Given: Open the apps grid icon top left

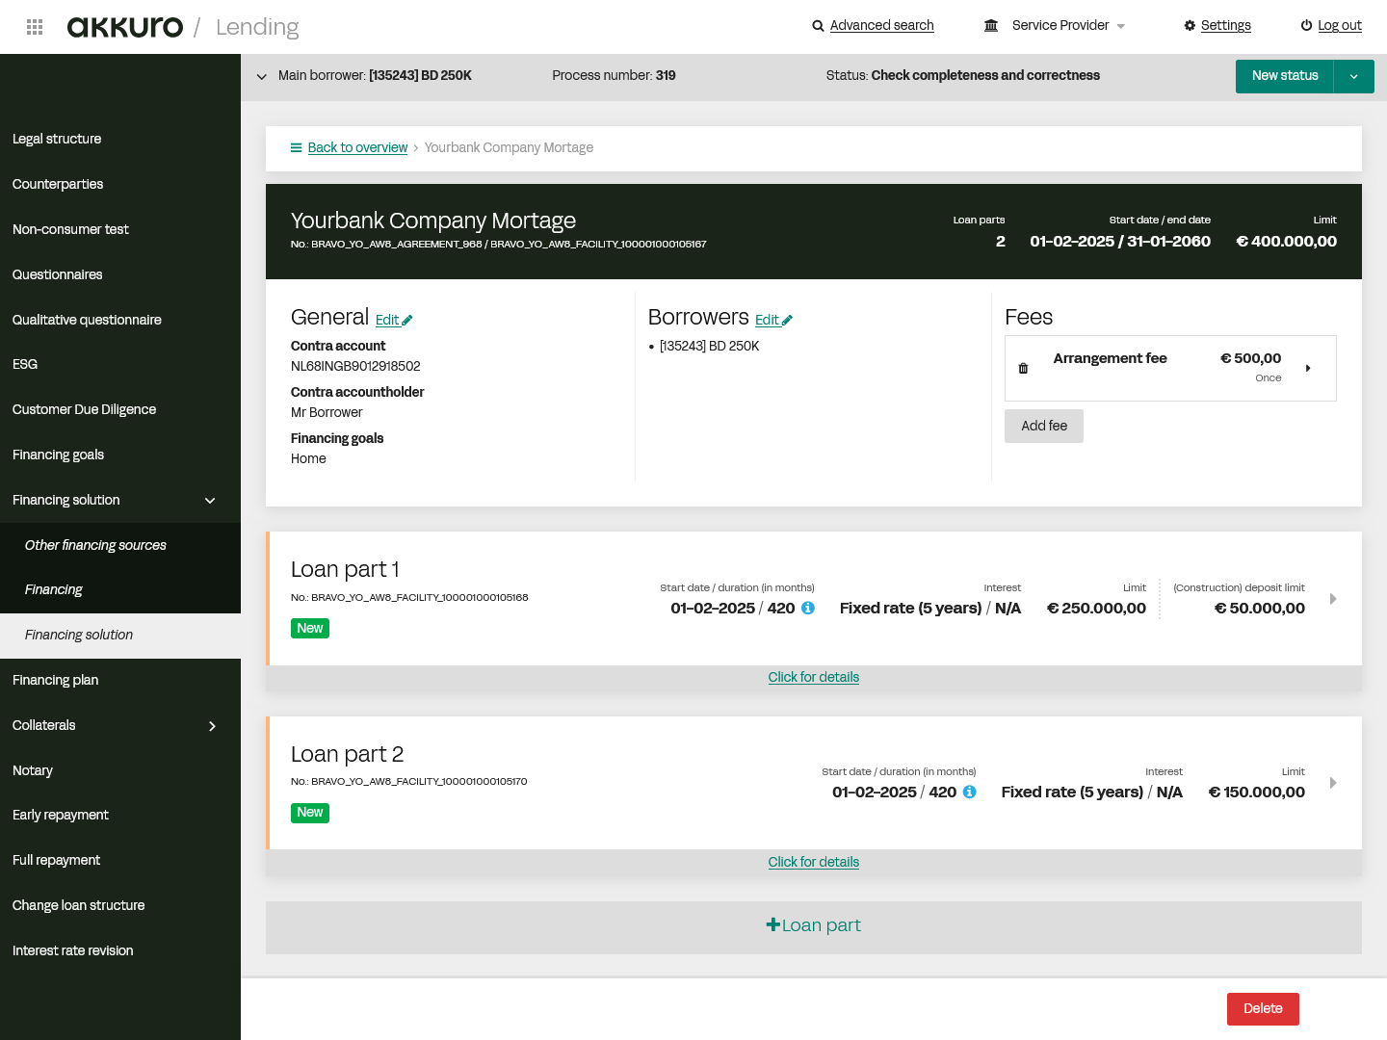Looking at the screenshot, I should 34,26.
